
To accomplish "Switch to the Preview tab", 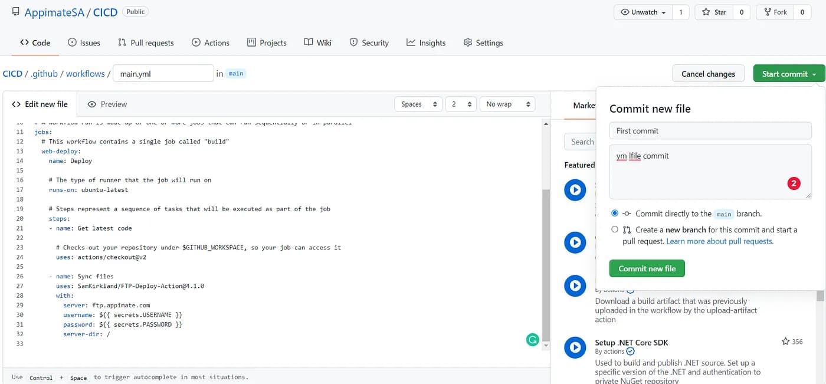I will click(x=107, y=104).
